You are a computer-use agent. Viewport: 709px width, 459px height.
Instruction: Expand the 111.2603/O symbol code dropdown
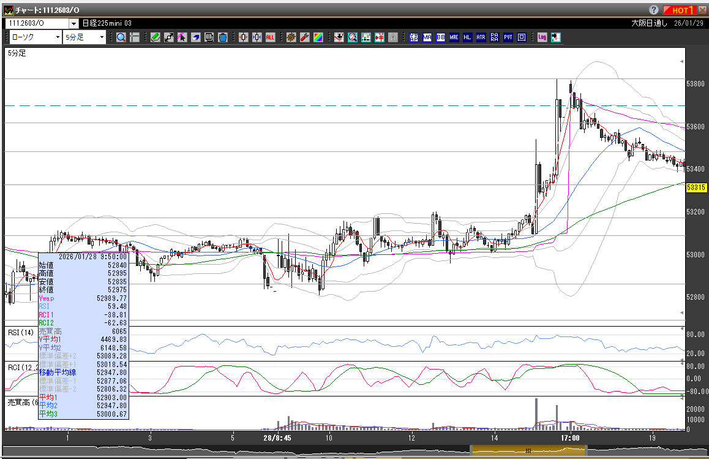pos(73,23)
